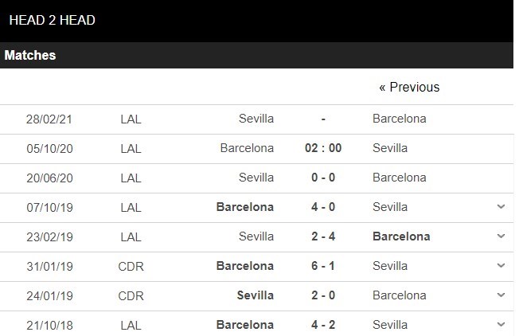Open the 4 - 0 score result

pyautogui.click(x=323, y=207)
